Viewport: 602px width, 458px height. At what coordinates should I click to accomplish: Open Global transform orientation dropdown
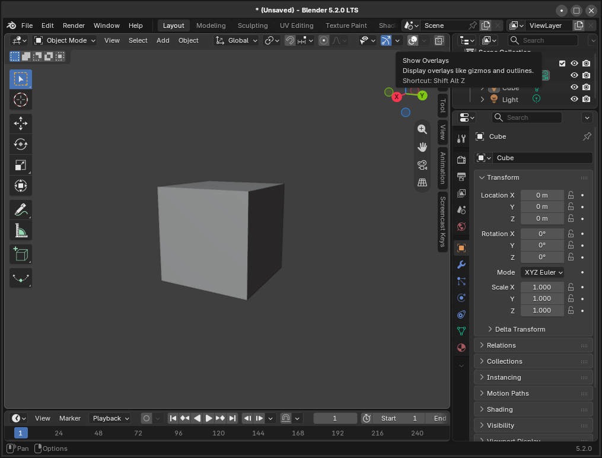coord(236,40)
